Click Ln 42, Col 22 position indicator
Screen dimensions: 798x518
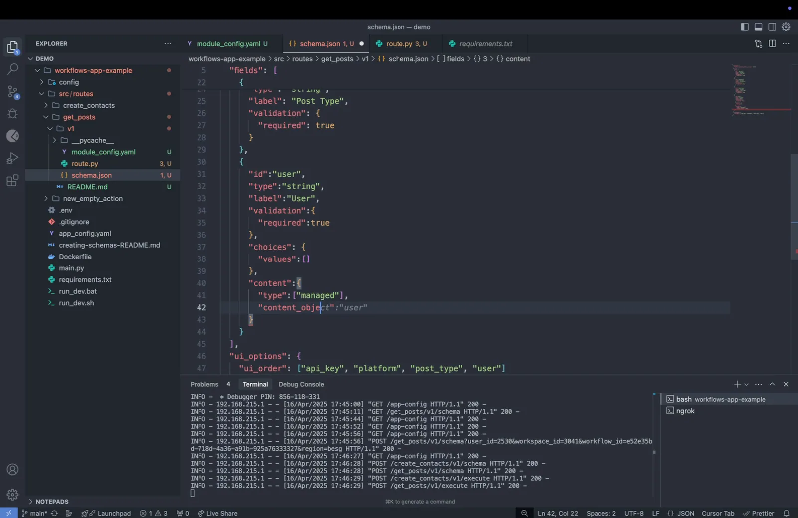558,513
